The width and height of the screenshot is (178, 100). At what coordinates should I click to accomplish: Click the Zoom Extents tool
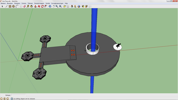(60, 6)
